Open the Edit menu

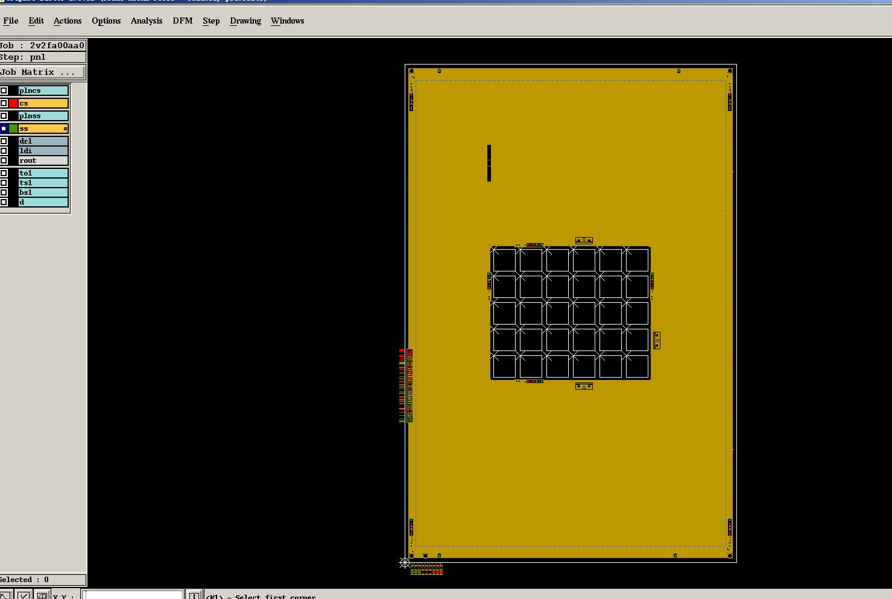tap(36, 21)
